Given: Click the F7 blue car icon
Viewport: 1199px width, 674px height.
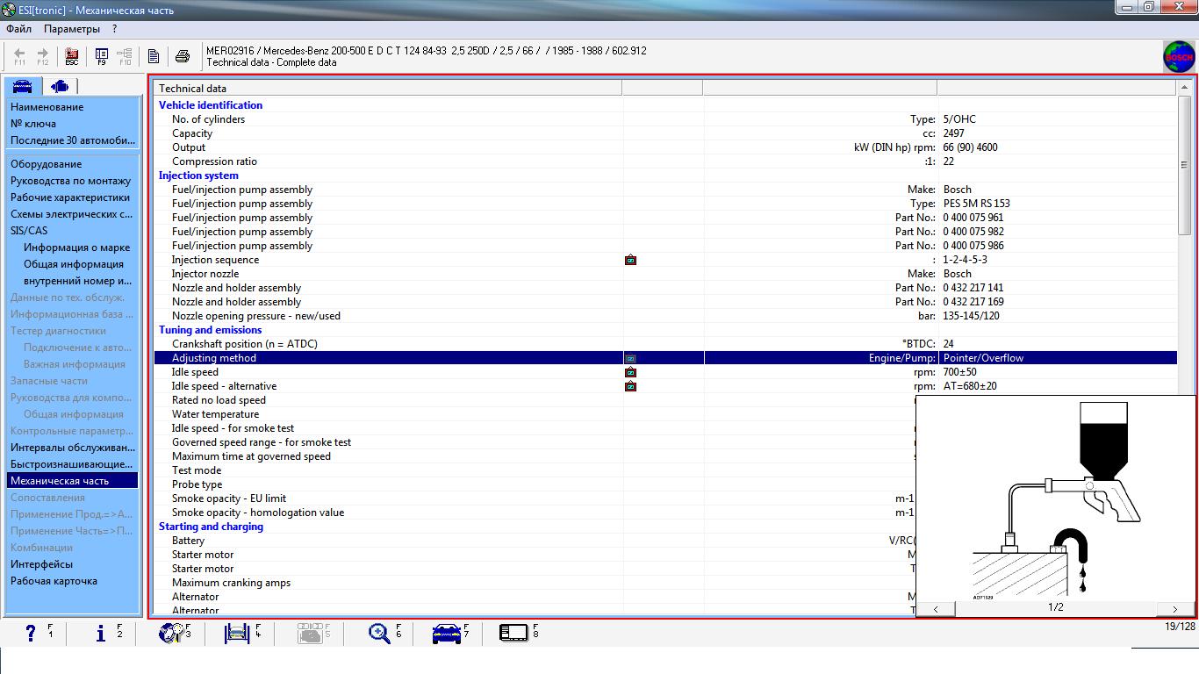Looking at the screenshot, I should click(448, 633).
